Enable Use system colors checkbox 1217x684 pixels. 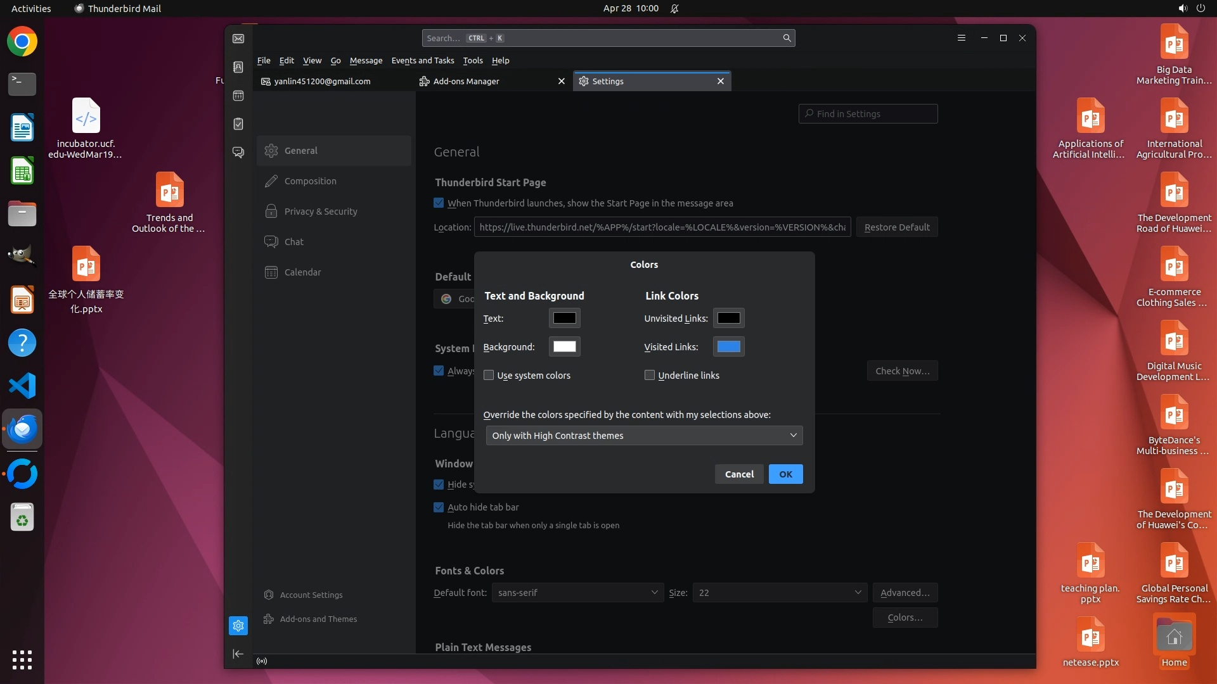click(489, 376)
